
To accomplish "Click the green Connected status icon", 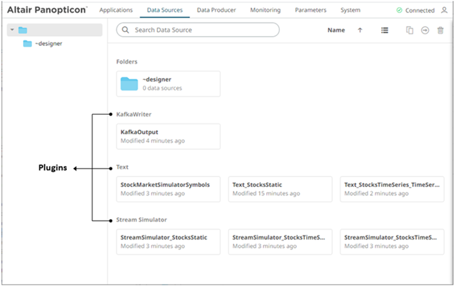I will point(400,10).
